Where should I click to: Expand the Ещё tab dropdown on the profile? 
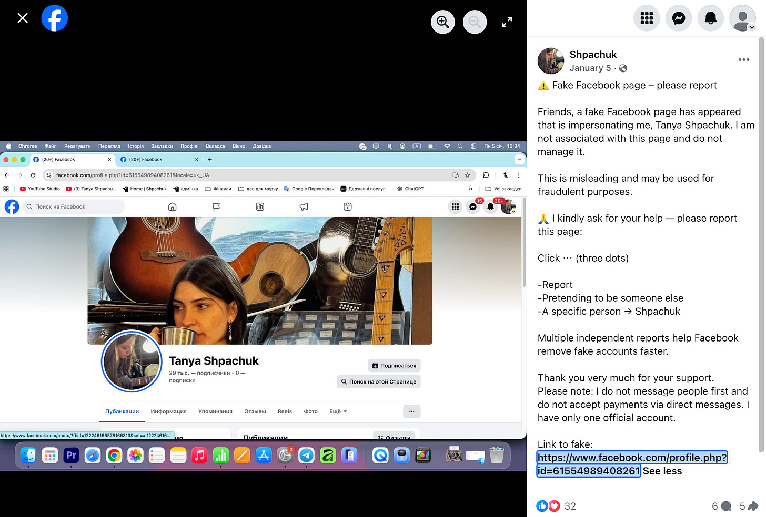[x=337, y=411]
